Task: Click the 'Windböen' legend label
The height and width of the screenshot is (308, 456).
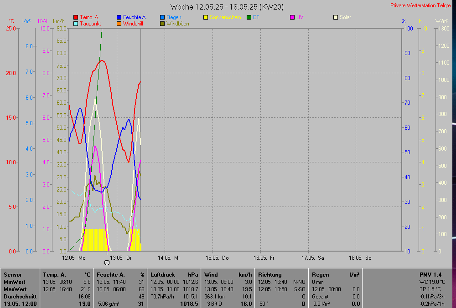Action: [x=178, y=24]
